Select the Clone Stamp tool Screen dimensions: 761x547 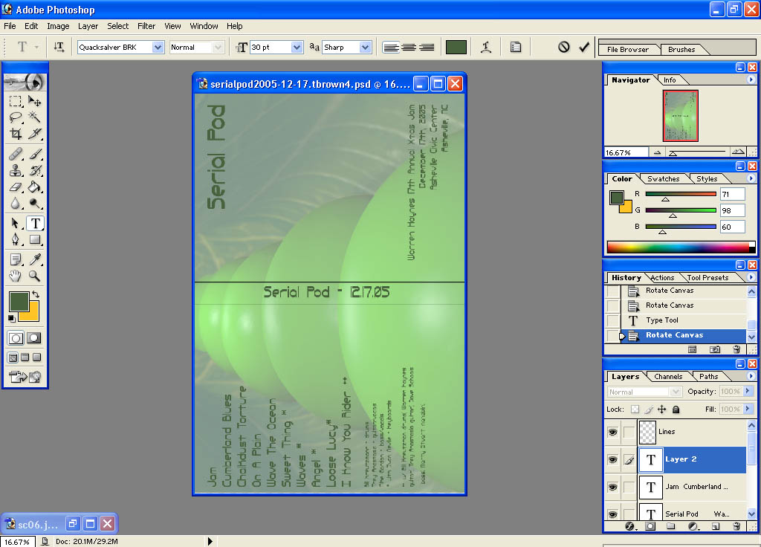tap(16, 170)
